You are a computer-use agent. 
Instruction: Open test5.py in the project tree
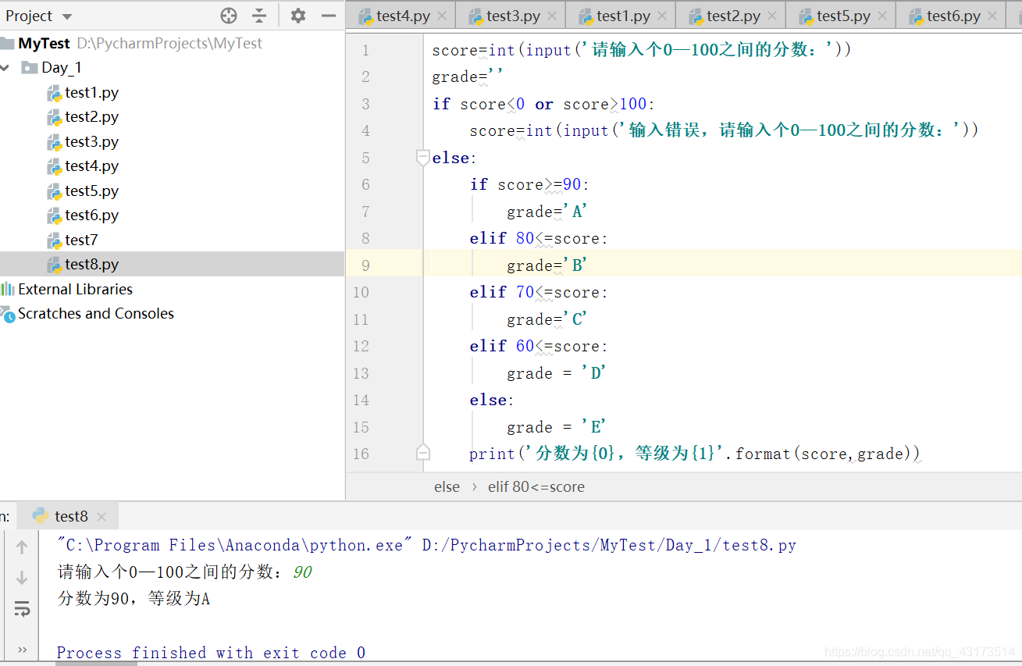92,191
